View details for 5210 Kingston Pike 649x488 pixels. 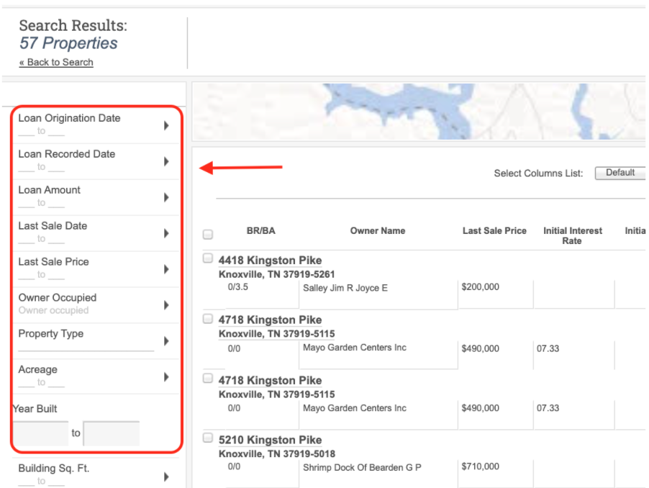[x=270, y=439]
